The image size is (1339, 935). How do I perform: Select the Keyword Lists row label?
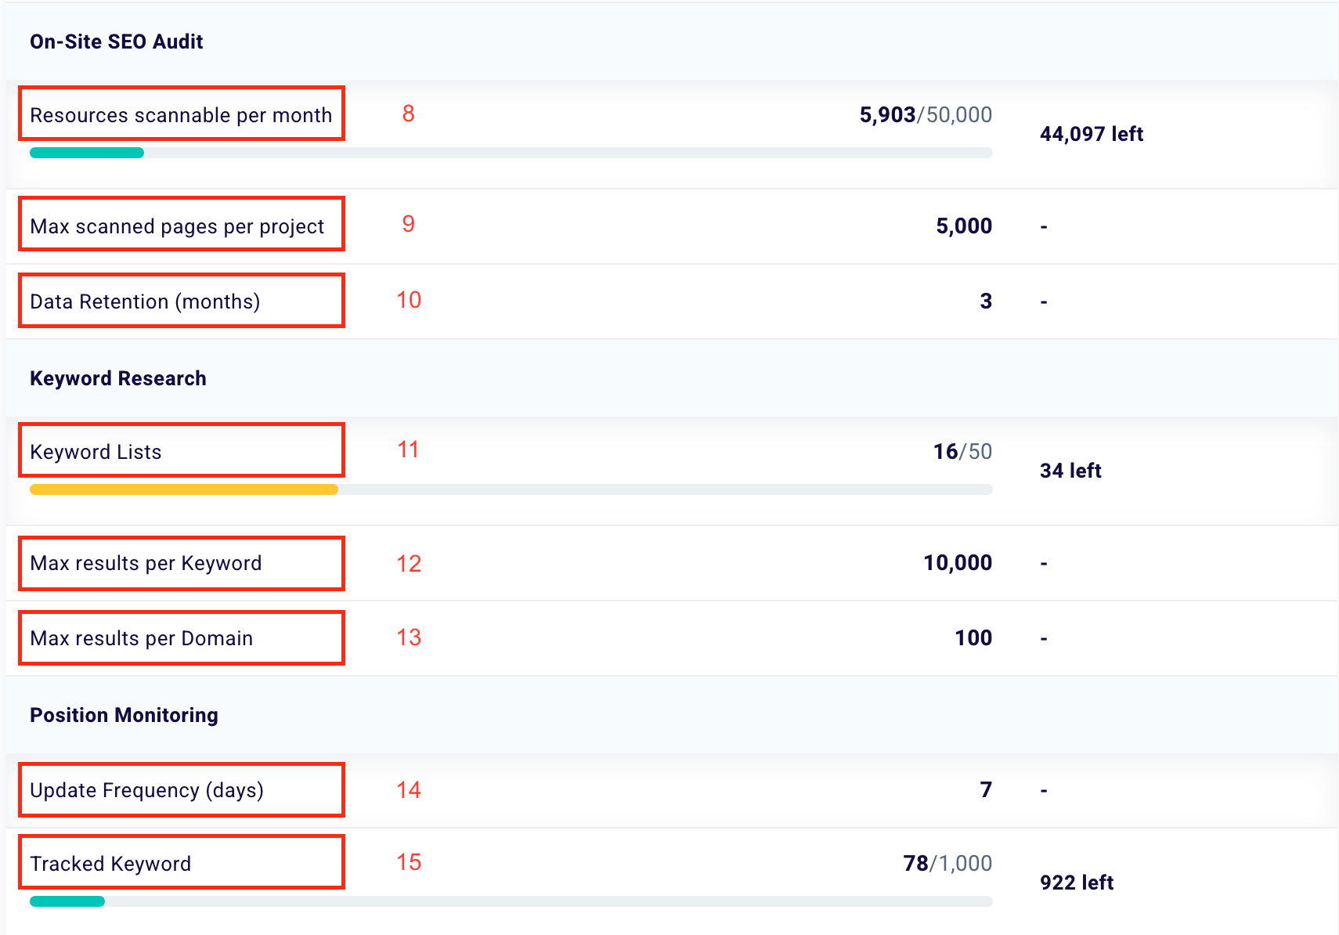pos(96,452)
